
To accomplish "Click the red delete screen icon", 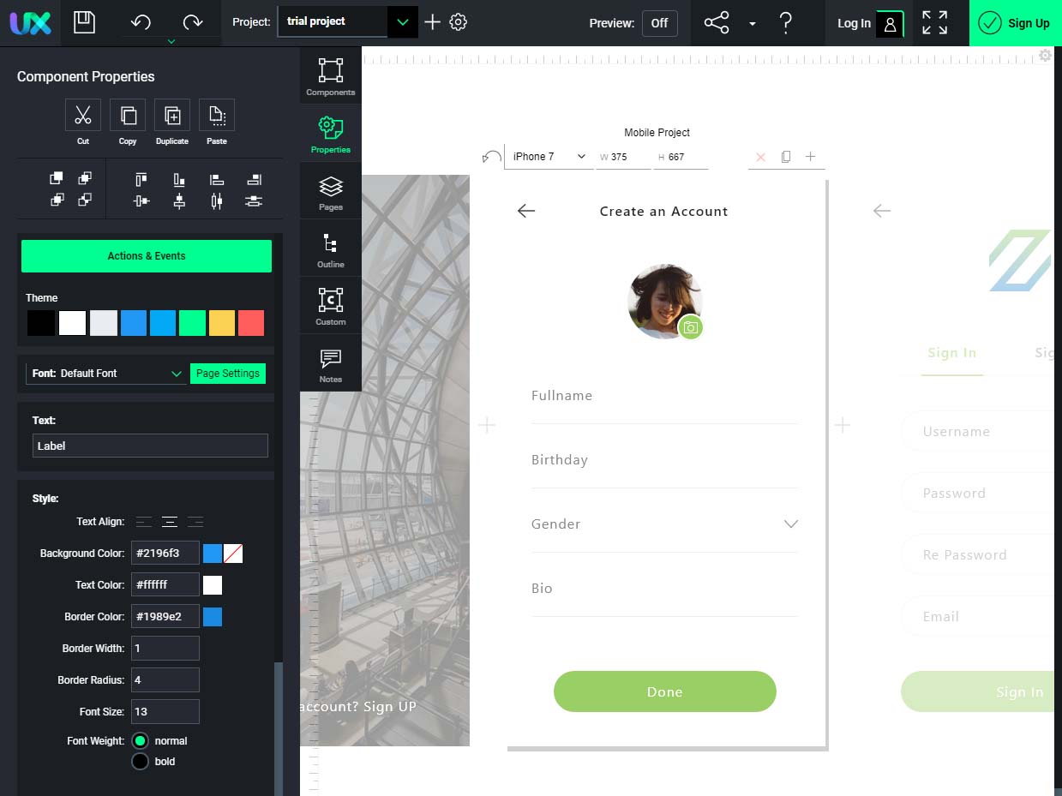I will (760, 157).
